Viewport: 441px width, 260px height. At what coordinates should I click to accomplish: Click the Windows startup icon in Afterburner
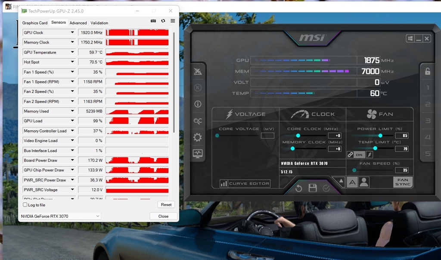click(x=410, y=39)
